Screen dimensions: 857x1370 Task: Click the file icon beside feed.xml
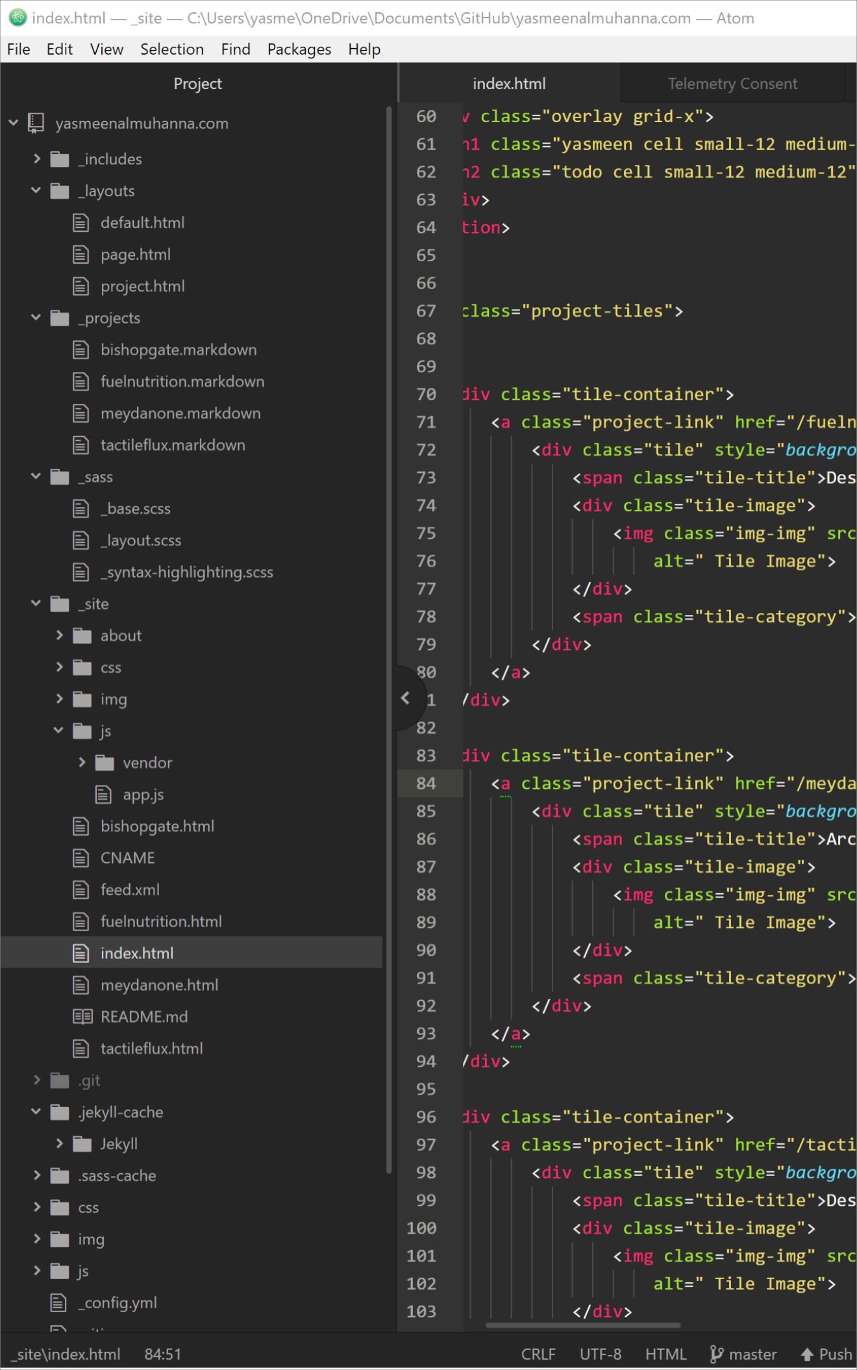[x=81, y=890]
